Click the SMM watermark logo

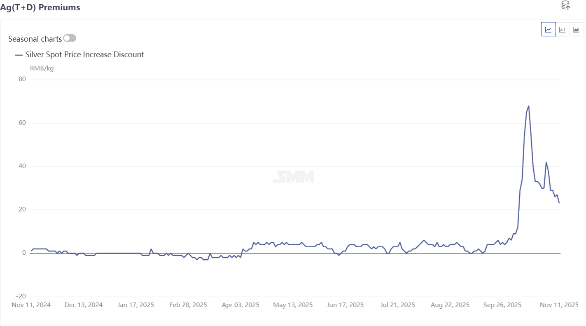[x=293, y=177]
